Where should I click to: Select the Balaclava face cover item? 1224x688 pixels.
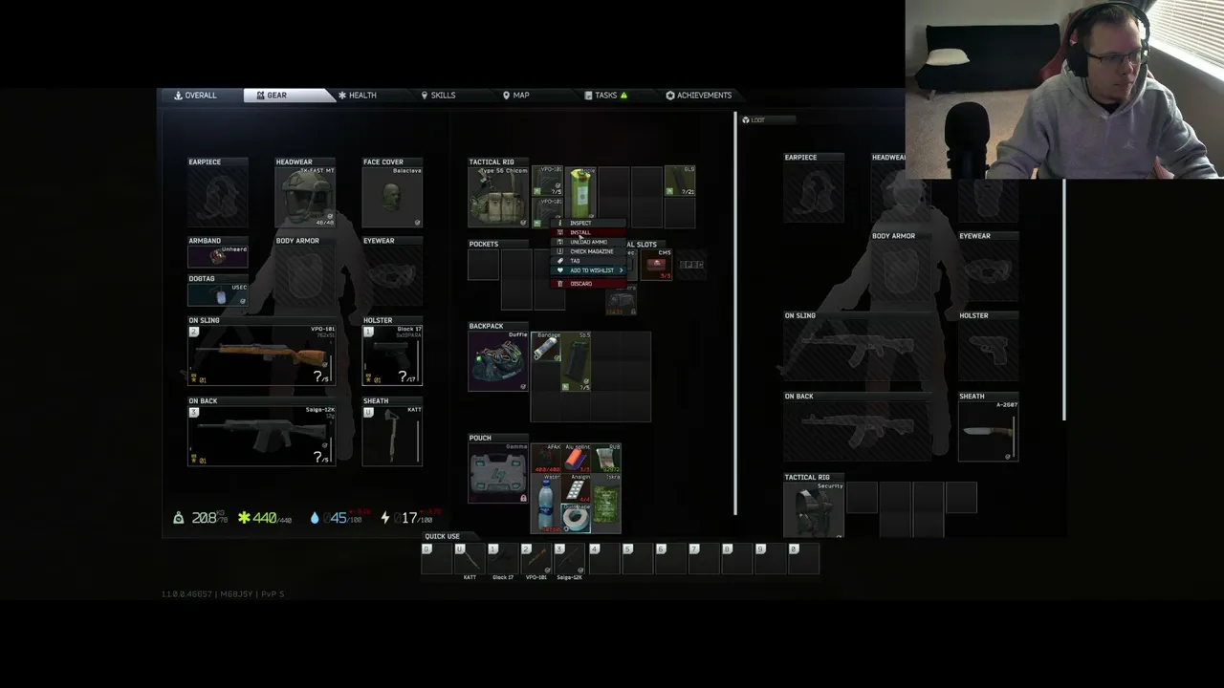click(392, 197)
